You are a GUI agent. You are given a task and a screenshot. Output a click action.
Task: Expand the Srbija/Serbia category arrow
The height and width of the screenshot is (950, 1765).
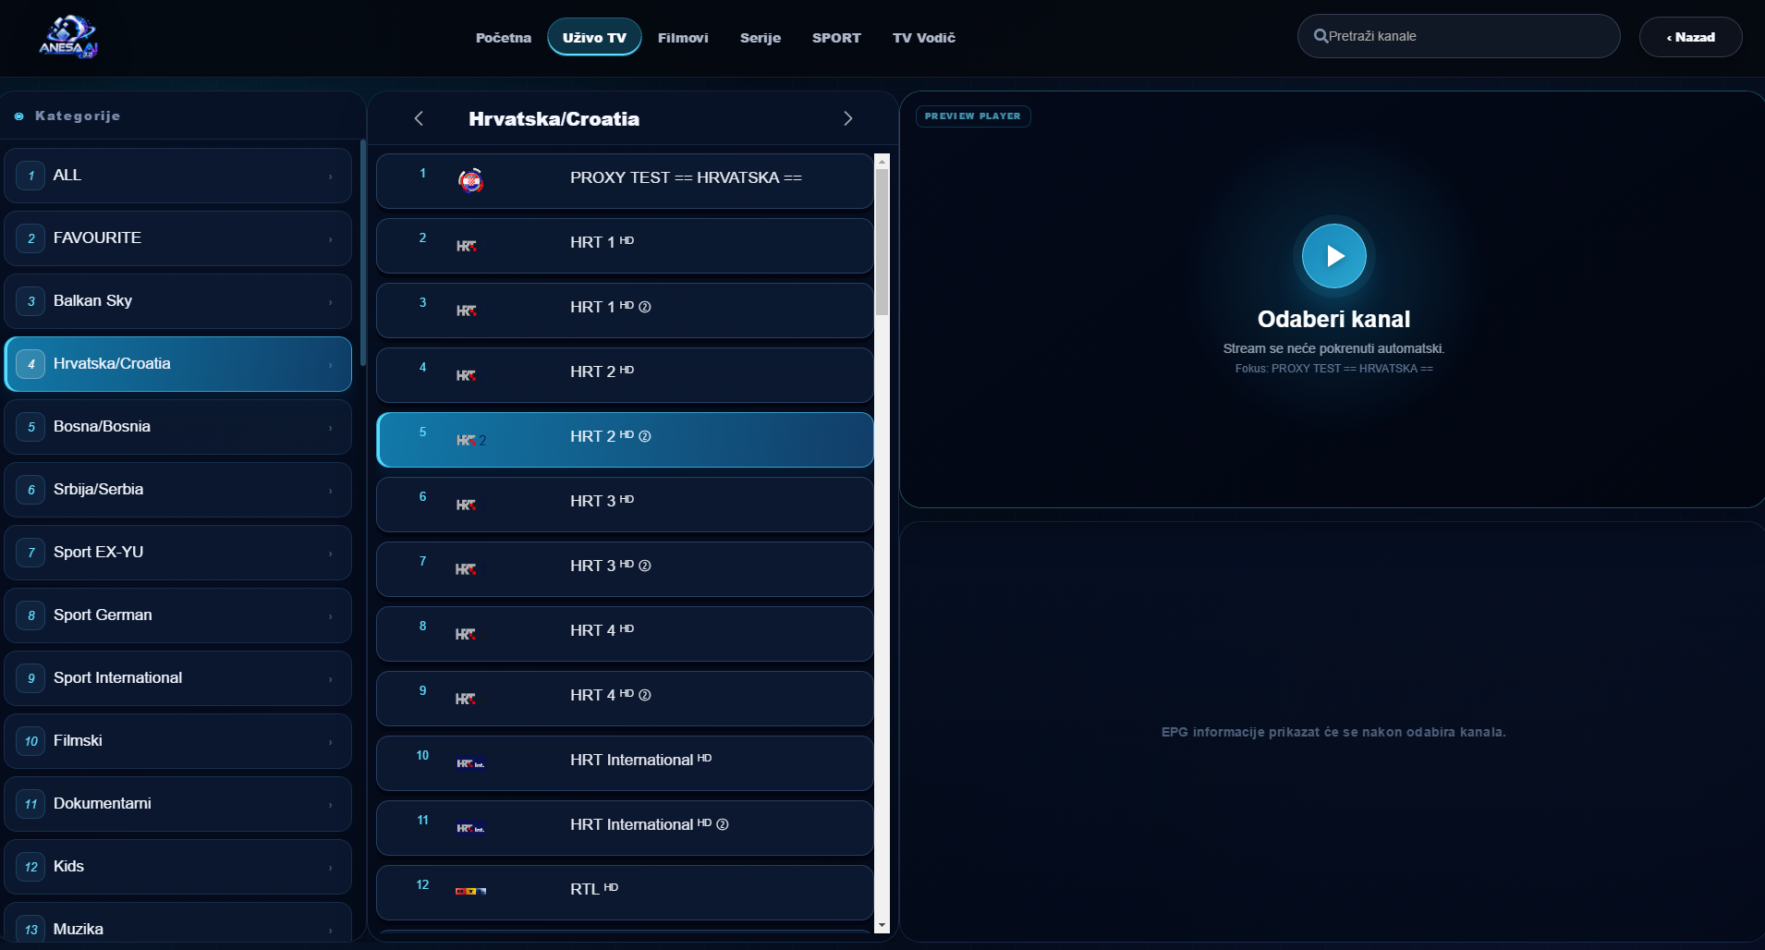click(x=330, y=491)
